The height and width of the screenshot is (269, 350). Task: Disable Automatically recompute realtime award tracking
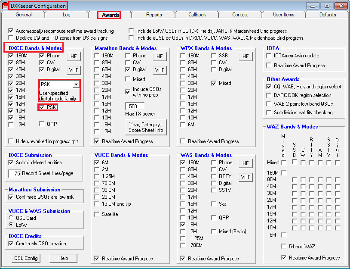coord(11,31)
